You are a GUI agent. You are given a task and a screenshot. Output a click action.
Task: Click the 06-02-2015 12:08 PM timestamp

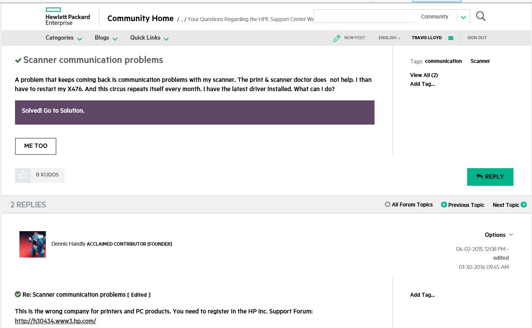(x=481, y=249)
